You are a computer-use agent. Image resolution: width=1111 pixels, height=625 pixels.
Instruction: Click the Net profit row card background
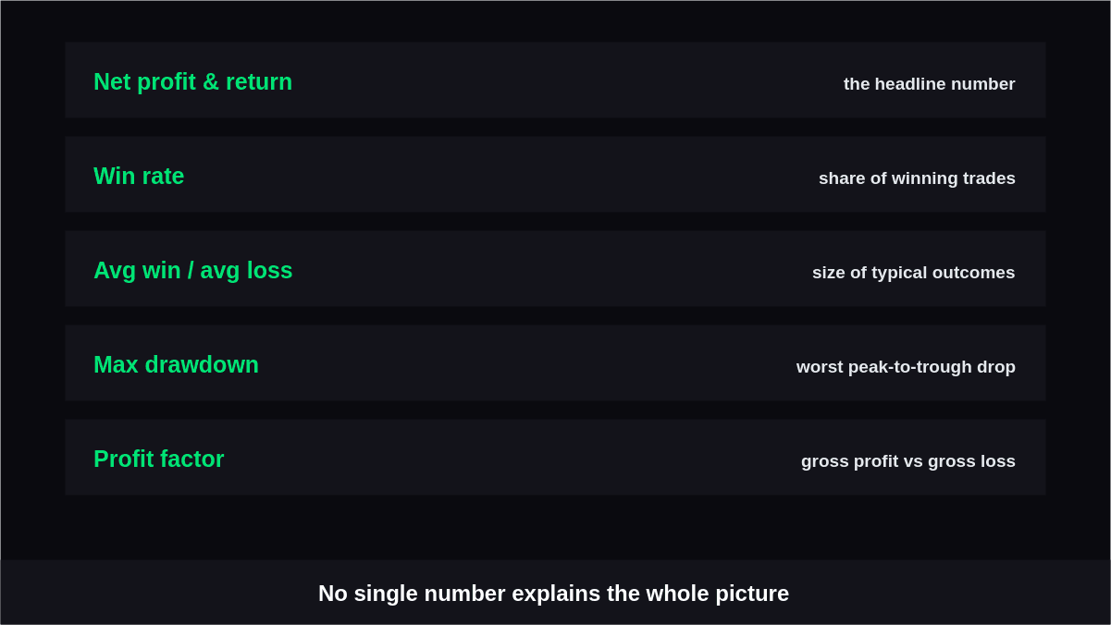pos(555,80)
